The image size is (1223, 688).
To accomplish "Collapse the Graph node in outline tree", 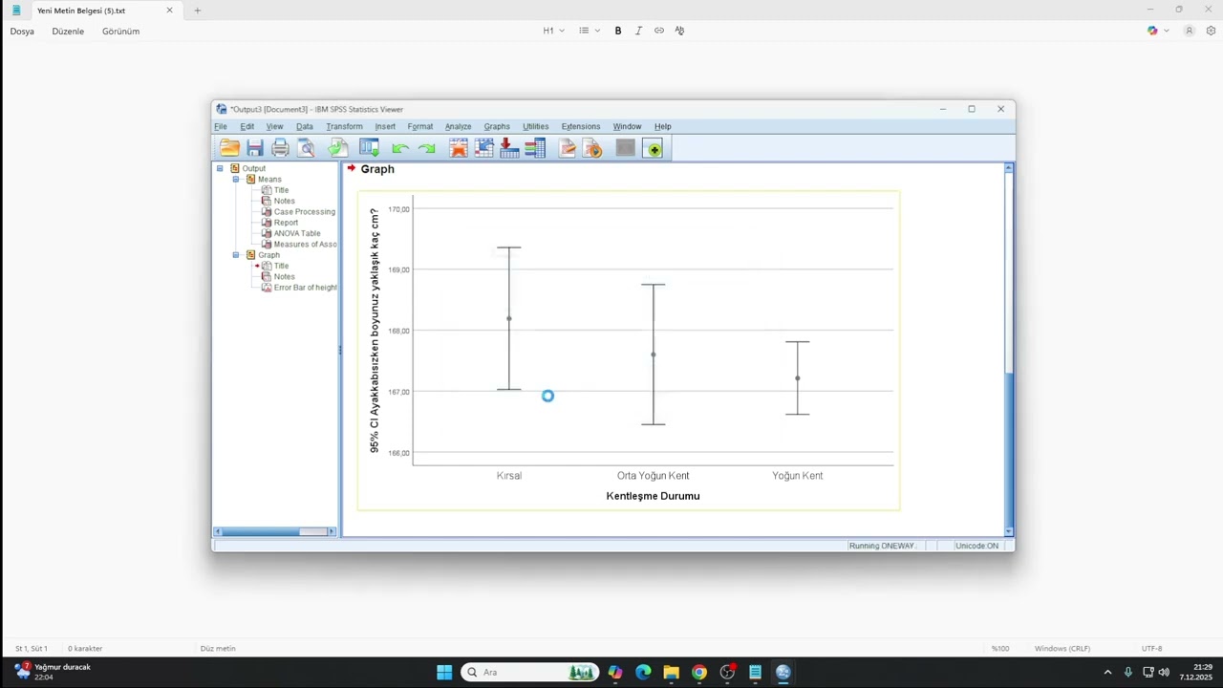I will 236,255.
